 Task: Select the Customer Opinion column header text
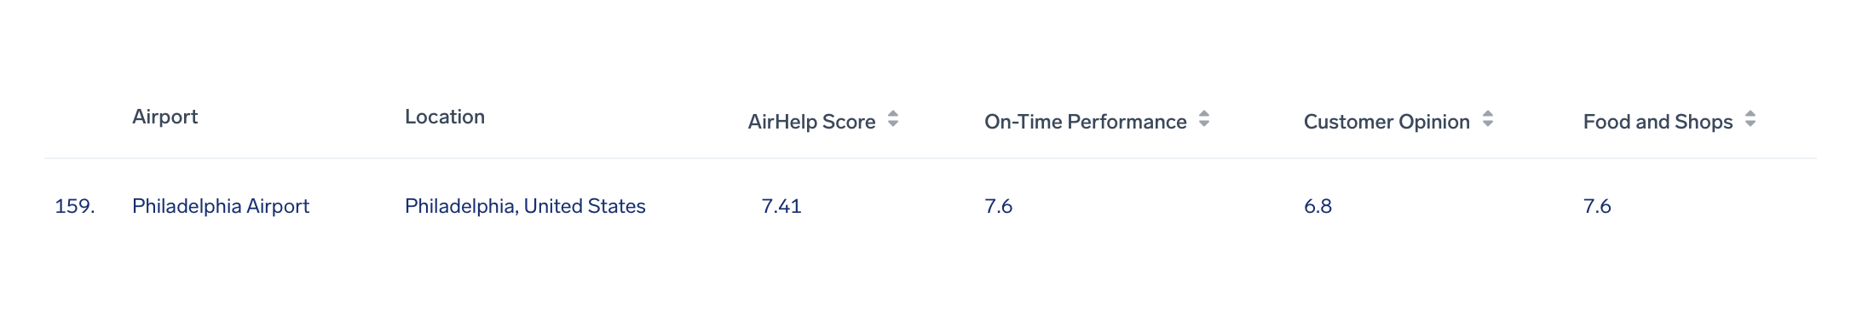[x=1387, y=122]
